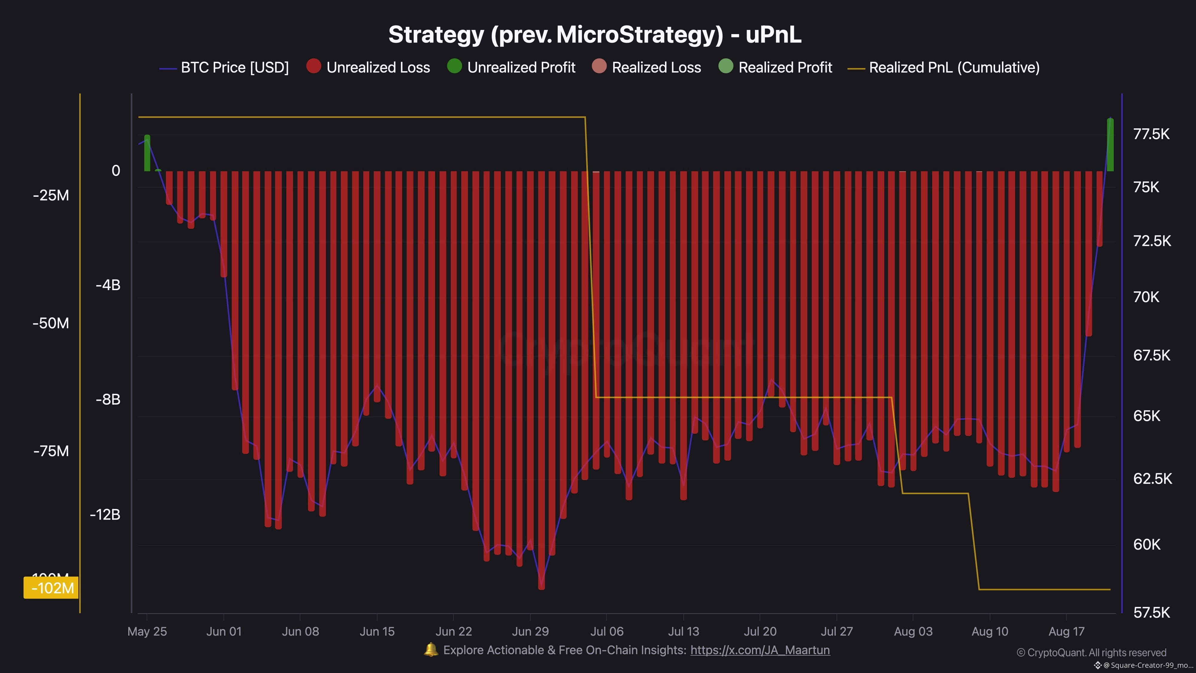Click the -8B axis label
Screen dimensions: 1196x673
click(108, 399)
